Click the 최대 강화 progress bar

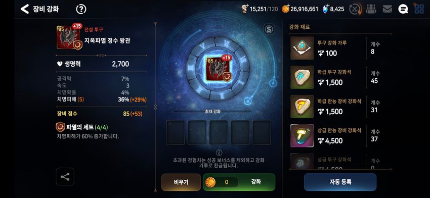coord(212,112)
